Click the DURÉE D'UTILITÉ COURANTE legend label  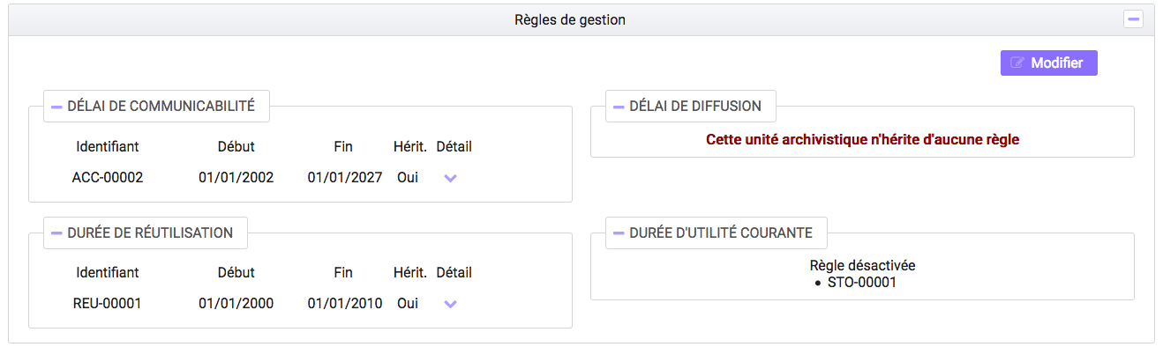(721, 233)
